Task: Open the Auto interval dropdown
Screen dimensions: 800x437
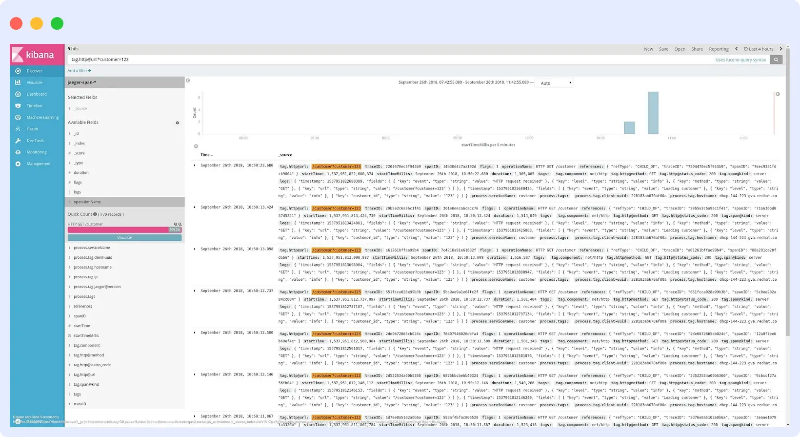Action: (x=554, y=83)
